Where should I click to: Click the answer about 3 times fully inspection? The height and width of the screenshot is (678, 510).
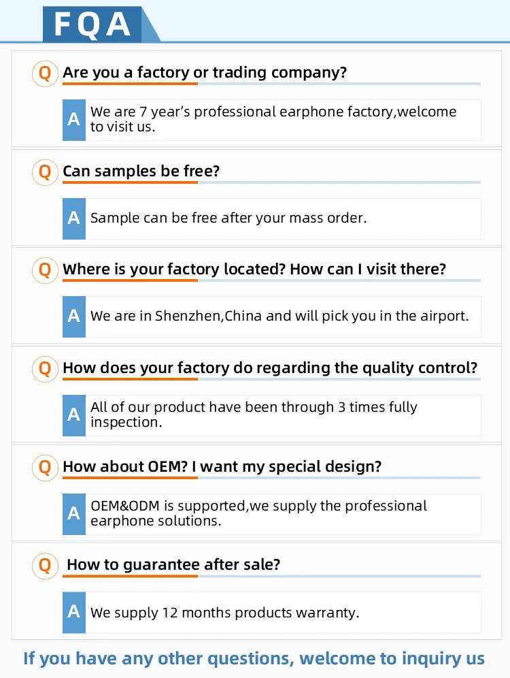[254, 415]
